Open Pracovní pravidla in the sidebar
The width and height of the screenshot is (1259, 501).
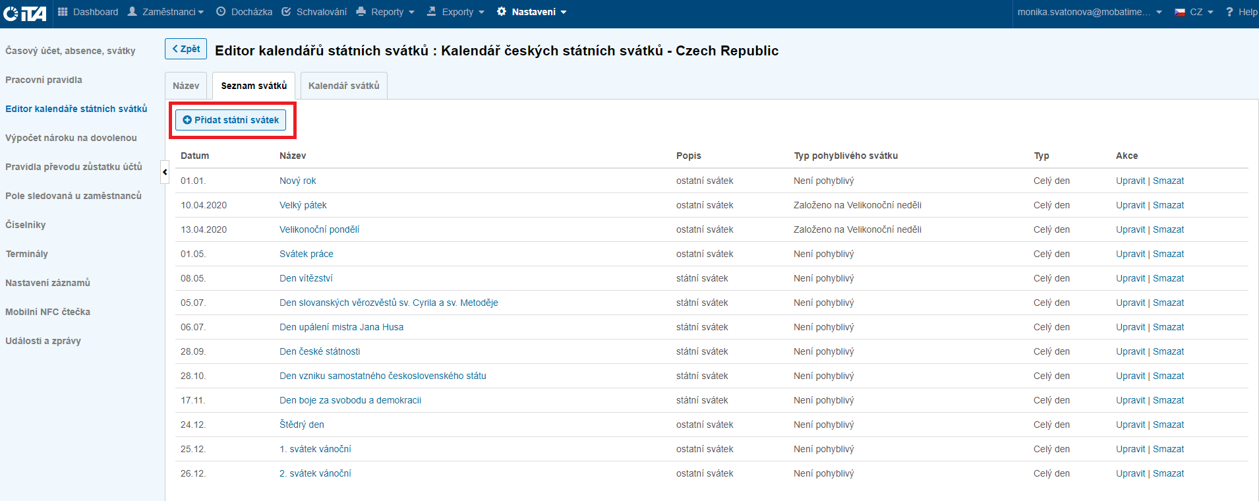click(x=44, y=80)
